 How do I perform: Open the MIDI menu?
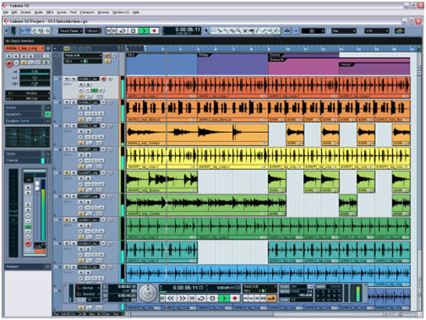pyautogui.click(x=50, y=12)
